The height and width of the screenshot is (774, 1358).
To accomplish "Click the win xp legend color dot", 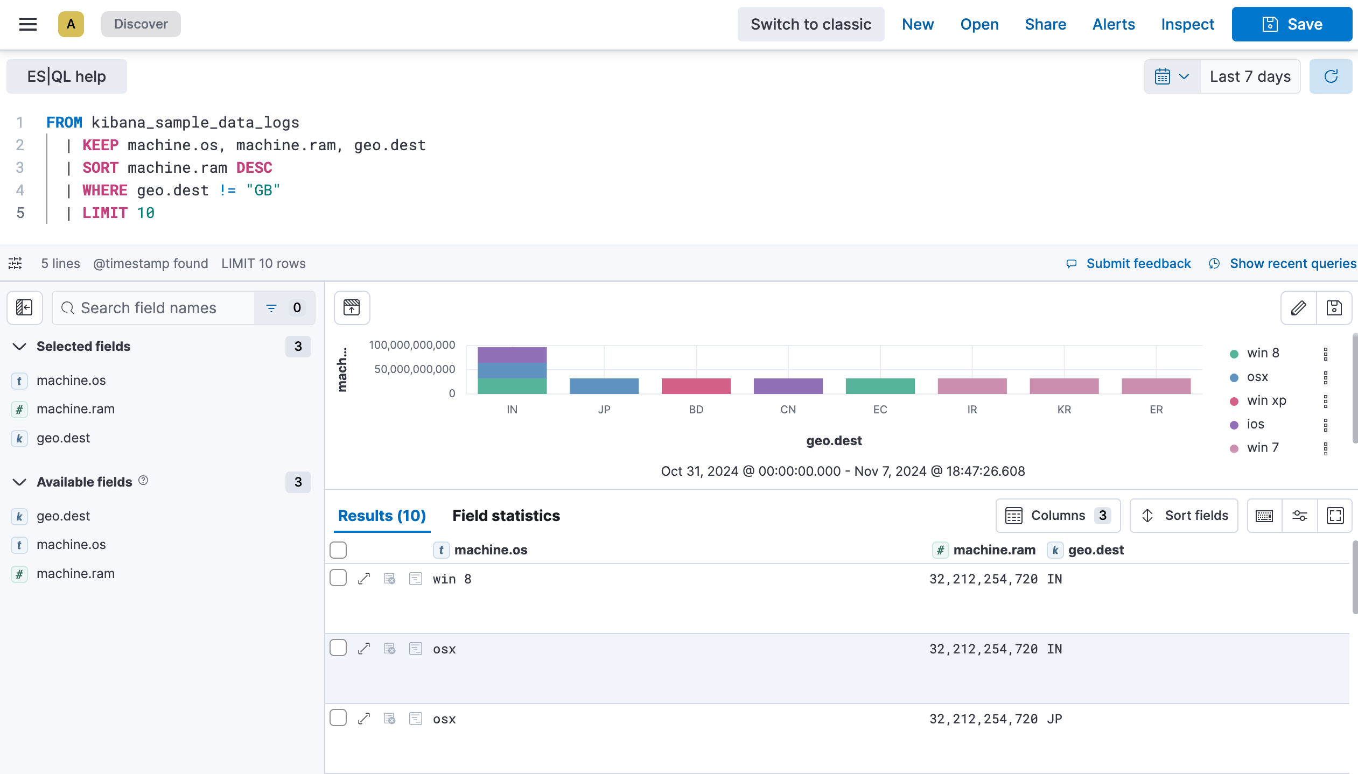I will click(1235, 400).
